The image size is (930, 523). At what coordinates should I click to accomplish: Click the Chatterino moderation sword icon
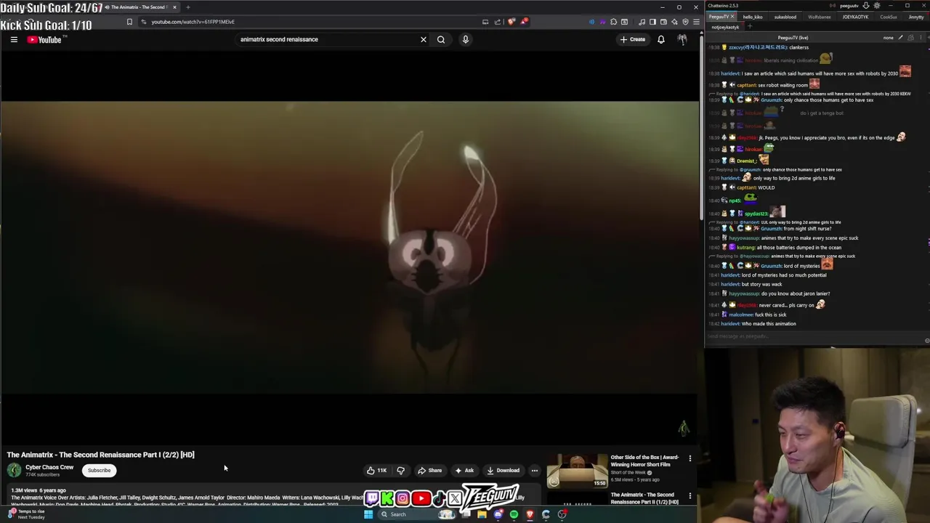[x=901, y=38]
